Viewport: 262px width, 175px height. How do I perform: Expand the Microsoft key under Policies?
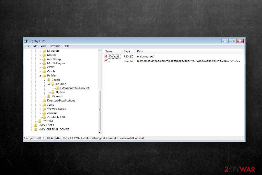[x=45, y=97]
